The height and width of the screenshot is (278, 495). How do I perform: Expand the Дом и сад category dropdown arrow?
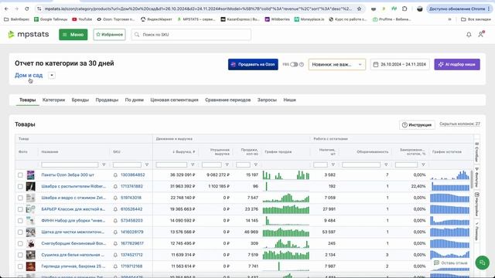point(52,76)
